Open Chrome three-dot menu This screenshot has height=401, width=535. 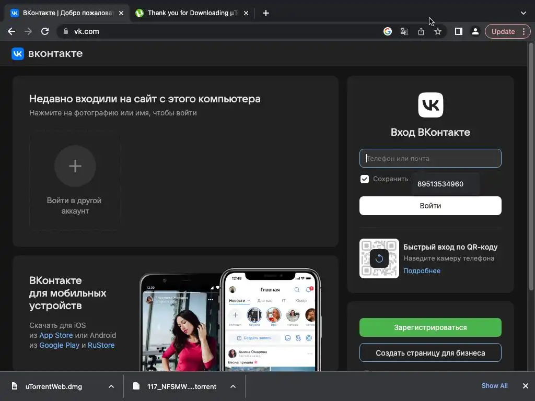pyautogui.click(x=524, y=31)
